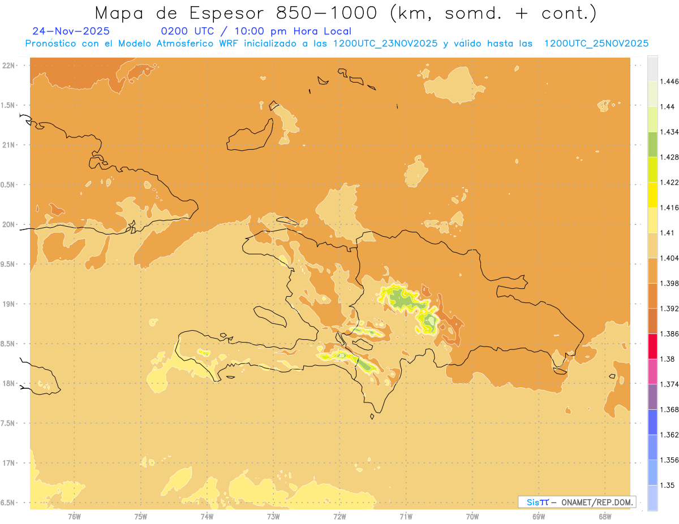
Task: Click the blue colorbar segment between 1.362 and 1.368
Action: 652,422
